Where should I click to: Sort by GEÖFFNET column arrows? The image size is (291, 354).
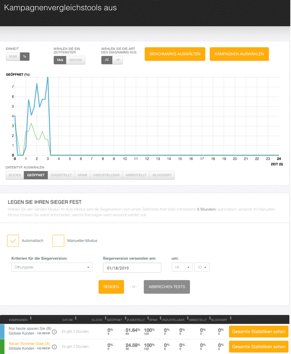click(125, 318)
